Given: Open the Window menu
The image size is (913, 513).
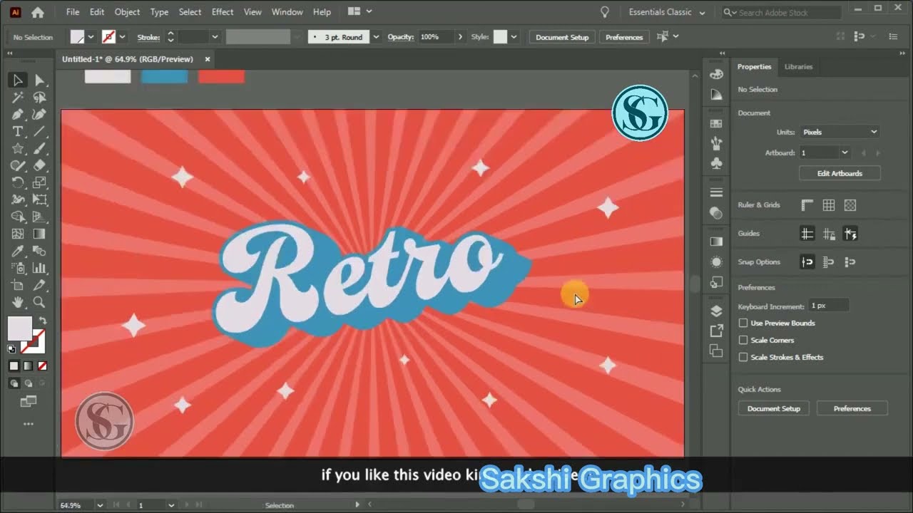Looking at the screenshot, I should 287,12.
